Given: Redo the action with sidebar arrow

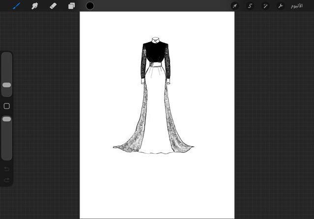Looking at the screenshot, I should pyautogui.click(x=7, y=180).
